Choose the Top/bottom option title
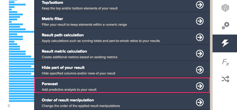 52,3
